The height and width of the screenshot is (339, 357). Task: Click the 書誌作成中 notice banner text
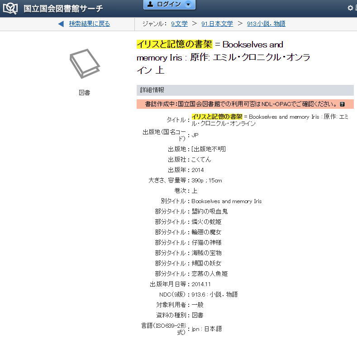click(241, 104)
